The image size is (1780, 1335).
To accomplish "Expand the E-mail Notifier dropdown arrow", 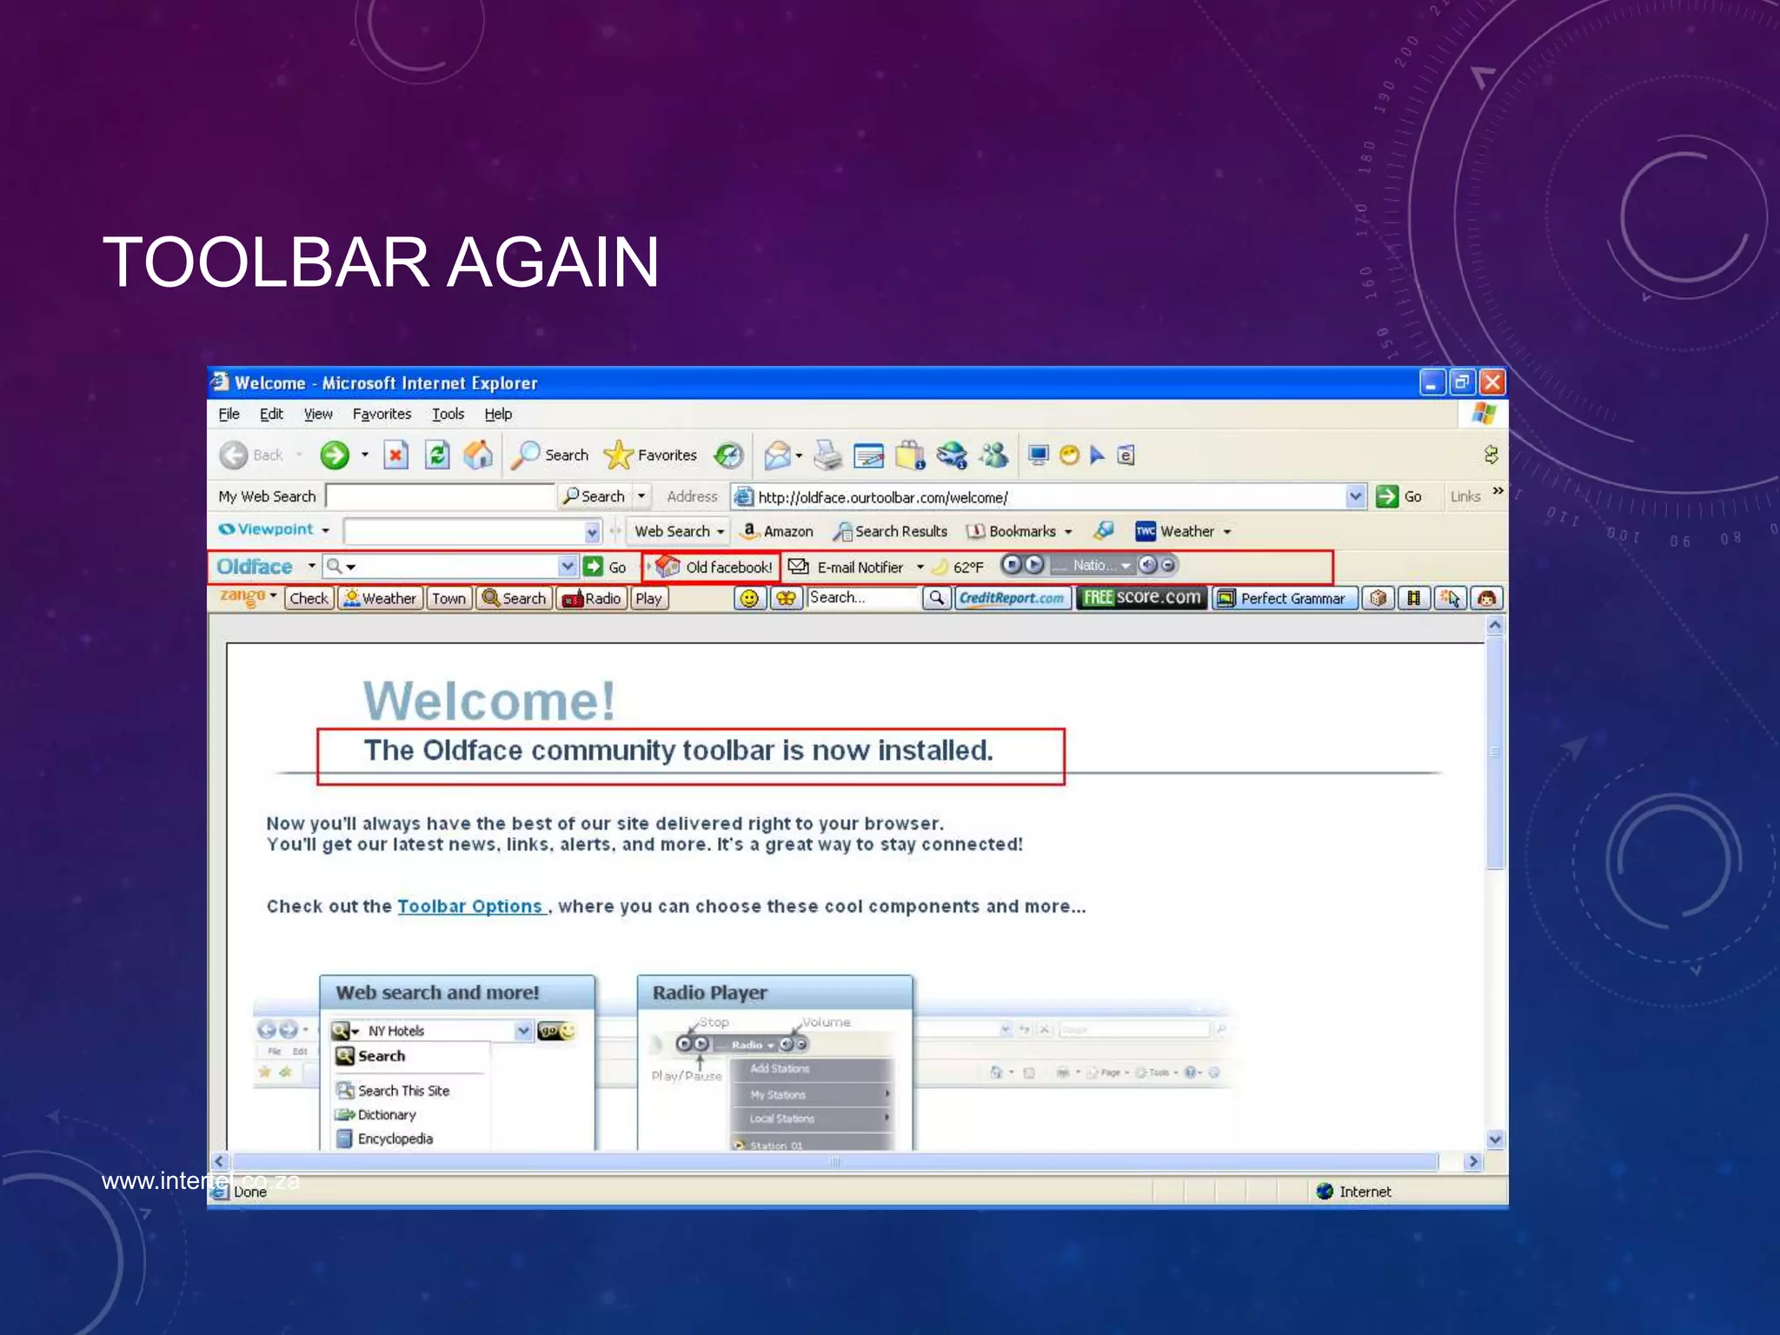I will click(x=920, y=567).
